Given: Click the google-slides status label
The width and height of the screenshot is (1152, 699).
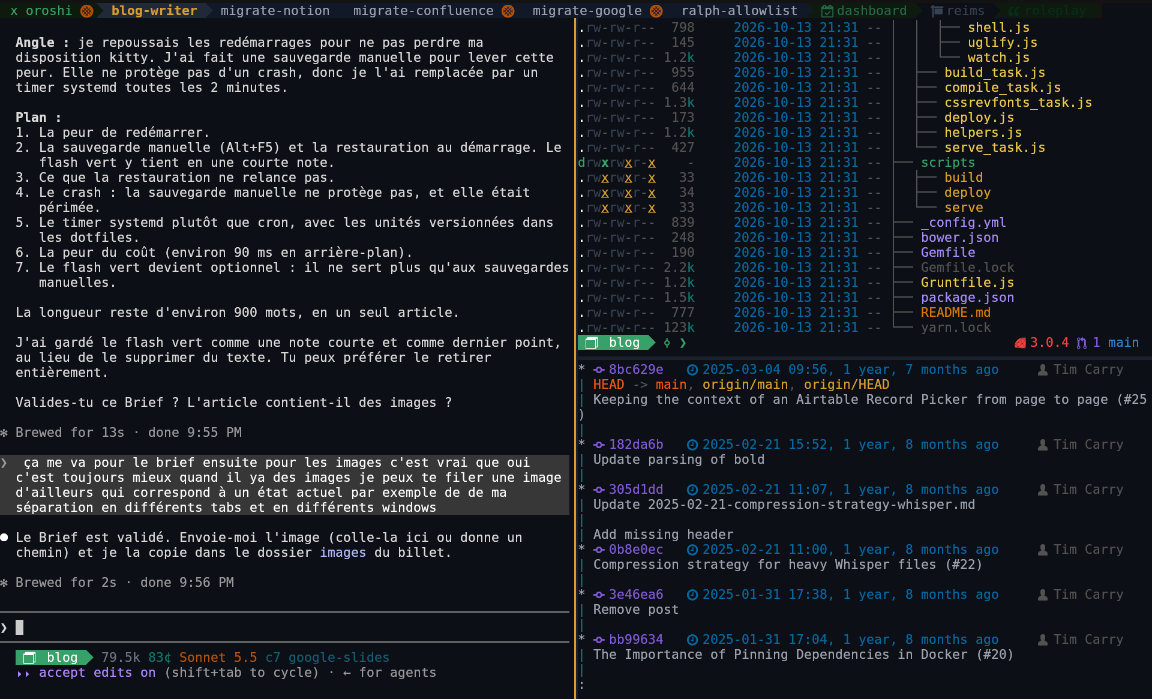Looking at the screenshot, I should [x=339, y=658].
